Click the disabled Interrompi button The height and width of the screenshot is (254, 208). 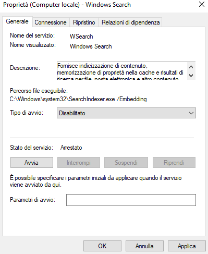click(x=79, y=163)
